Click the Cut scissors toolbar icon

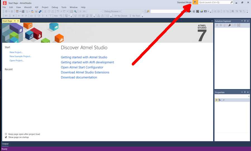[x=45, y=11]
